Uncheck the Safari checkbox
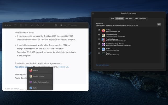This screenshot has height=105, width=168. pyautogui.click(x=99, y=49)
